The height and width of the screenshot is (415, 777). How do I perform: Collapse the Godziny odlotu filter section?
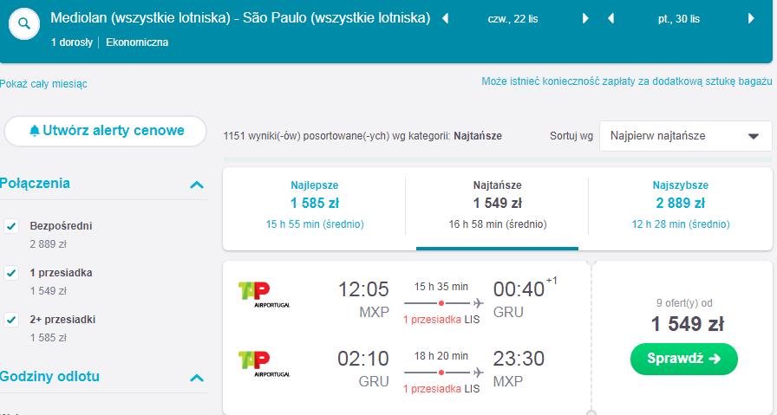tap(197, 378)
